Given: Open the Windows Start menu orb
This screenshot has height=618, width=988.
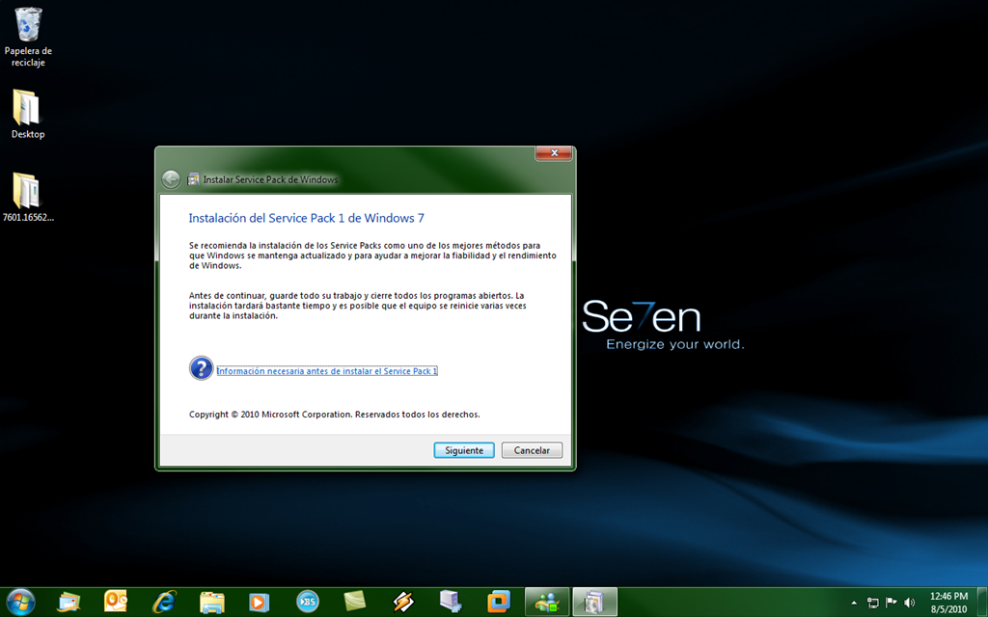Looking at the screenshot, I should coord(19,602).
